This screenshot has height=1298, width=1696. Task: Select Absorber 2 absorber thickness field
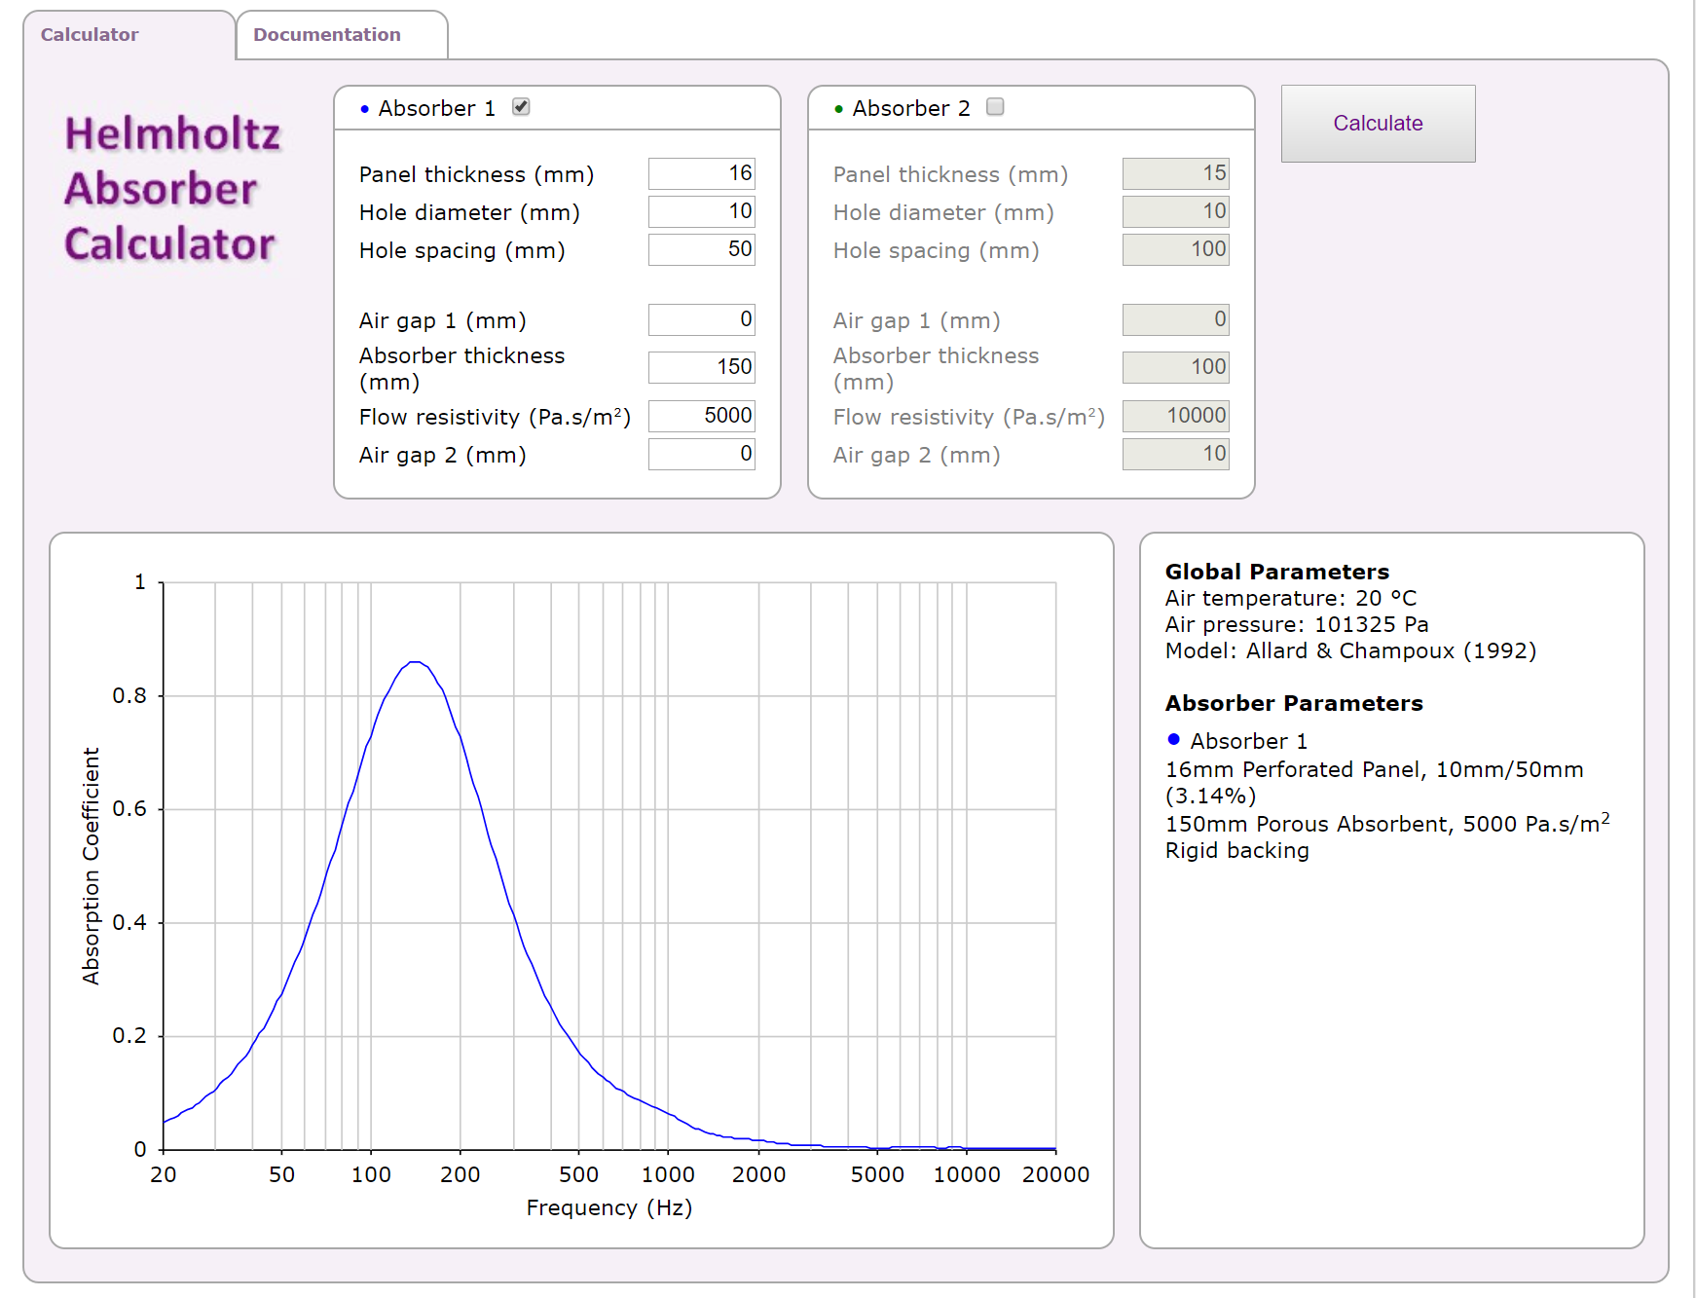(1176, 367)
